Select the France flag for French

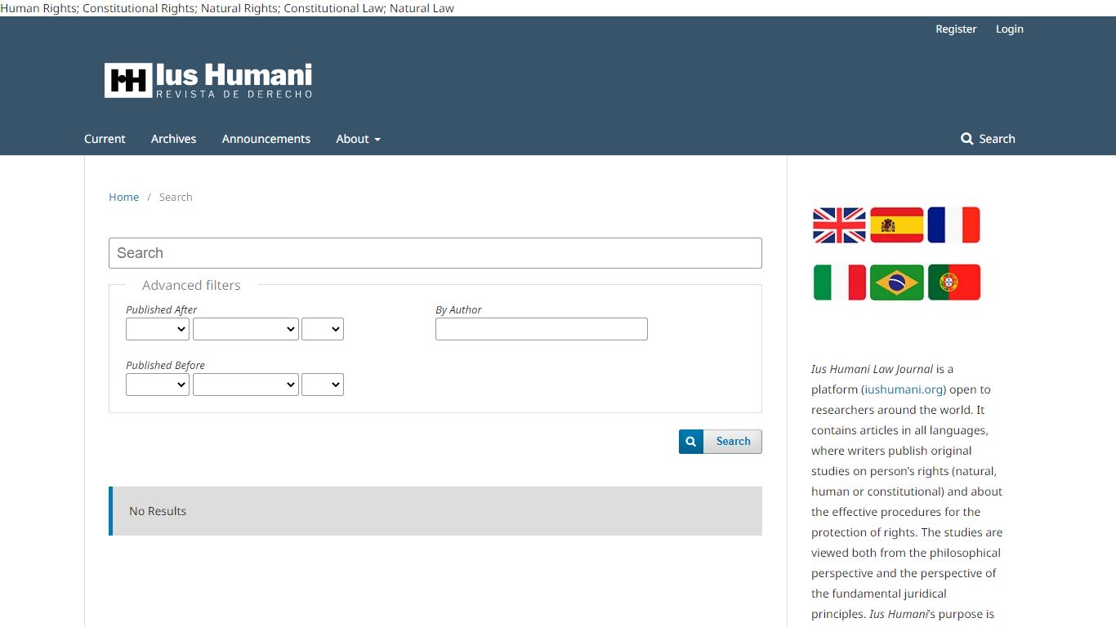(x=953, y=225)
